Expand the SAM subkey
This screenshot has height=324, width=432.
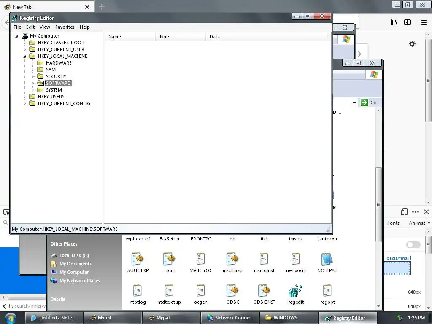(32, 70)
